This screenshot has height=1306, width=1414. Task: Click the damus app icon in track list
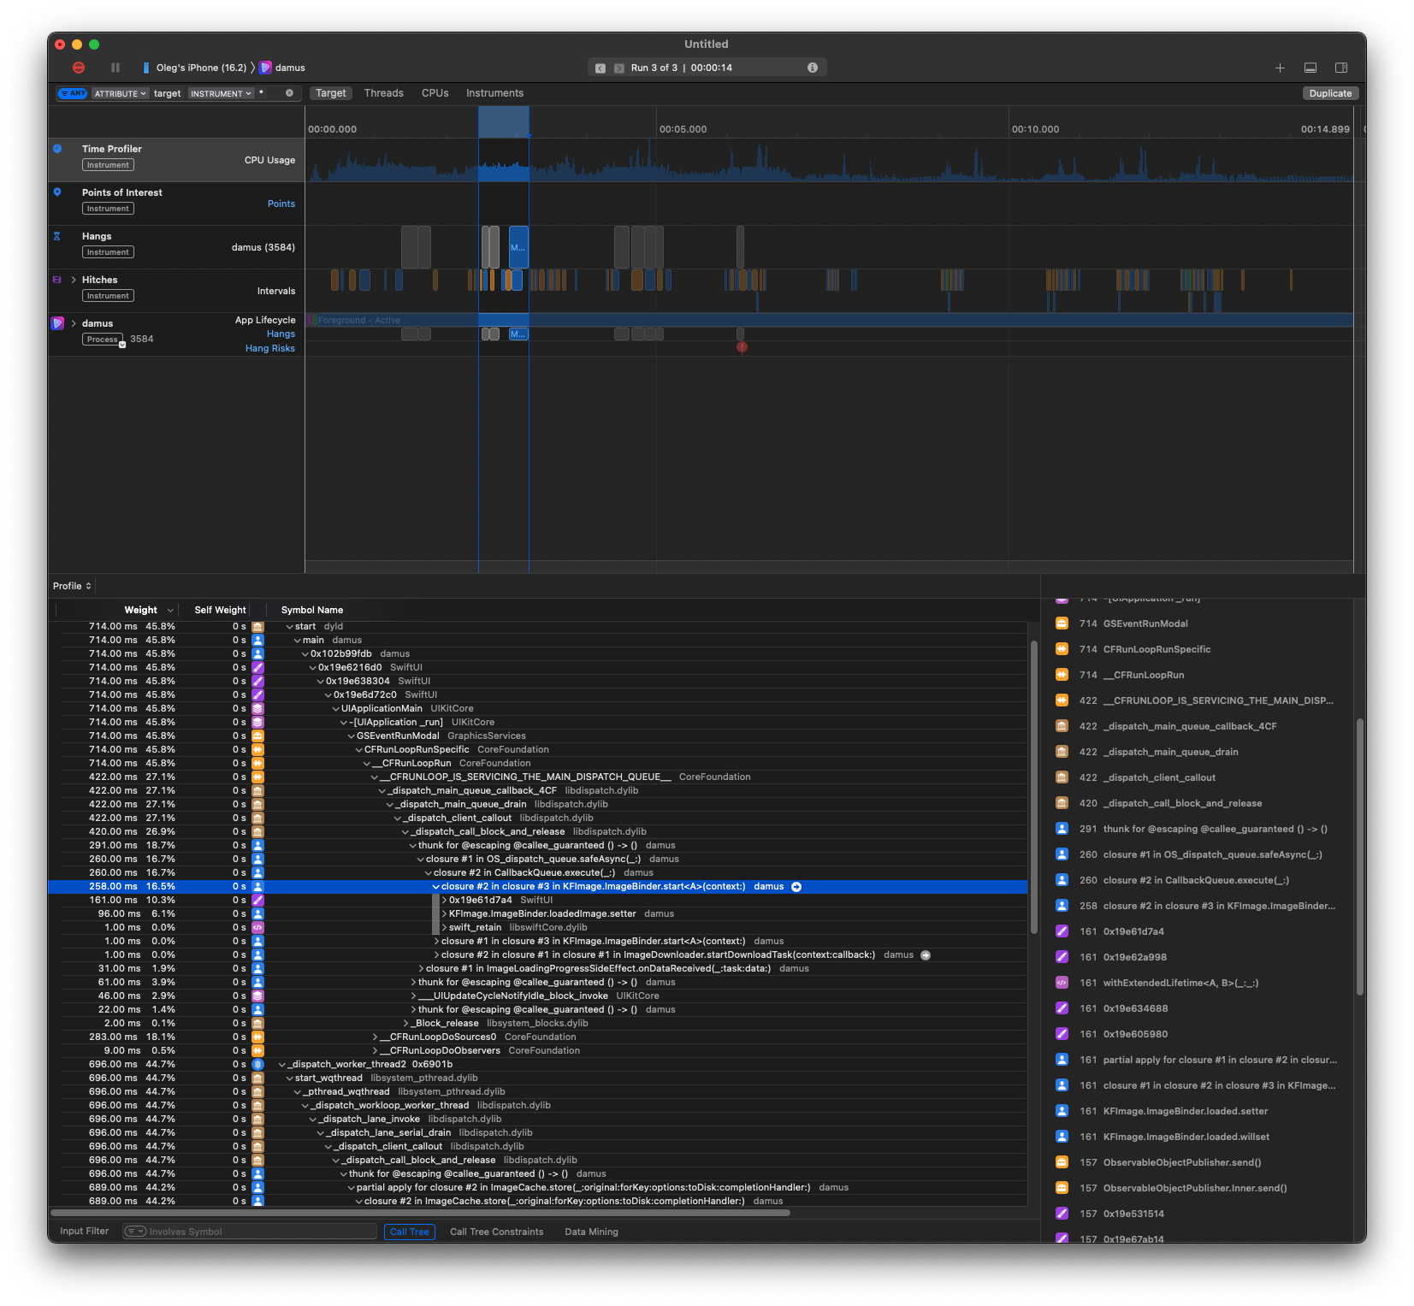[x=57, y=323]
